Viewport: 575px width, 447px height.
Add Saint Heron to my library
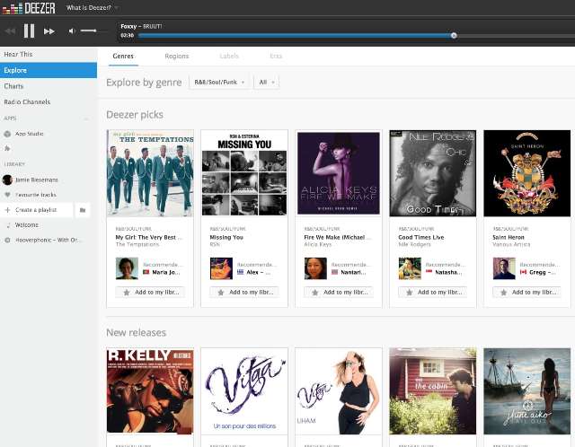pos(527,292)
